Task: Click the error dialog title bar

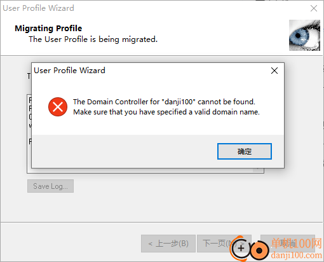Action: coord(148,71)
